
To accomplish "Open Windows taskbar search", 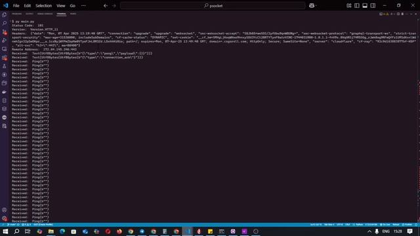I will [16, 231].
